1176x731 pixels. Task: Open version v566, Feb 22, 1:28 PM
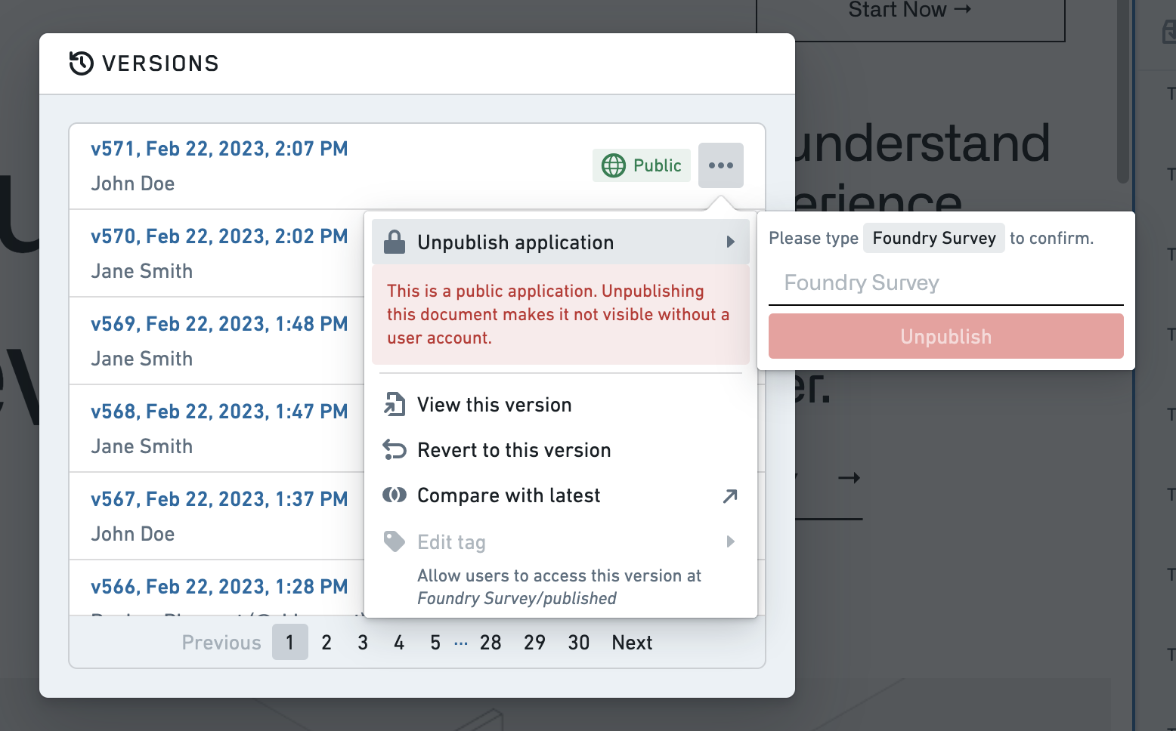click(x=219, y=587)
